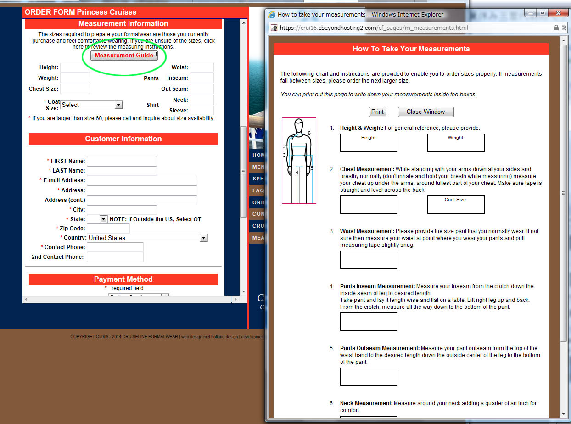
Task: Click the Measurement Information header
Action: pyautogui.click(x=123, y=24)
